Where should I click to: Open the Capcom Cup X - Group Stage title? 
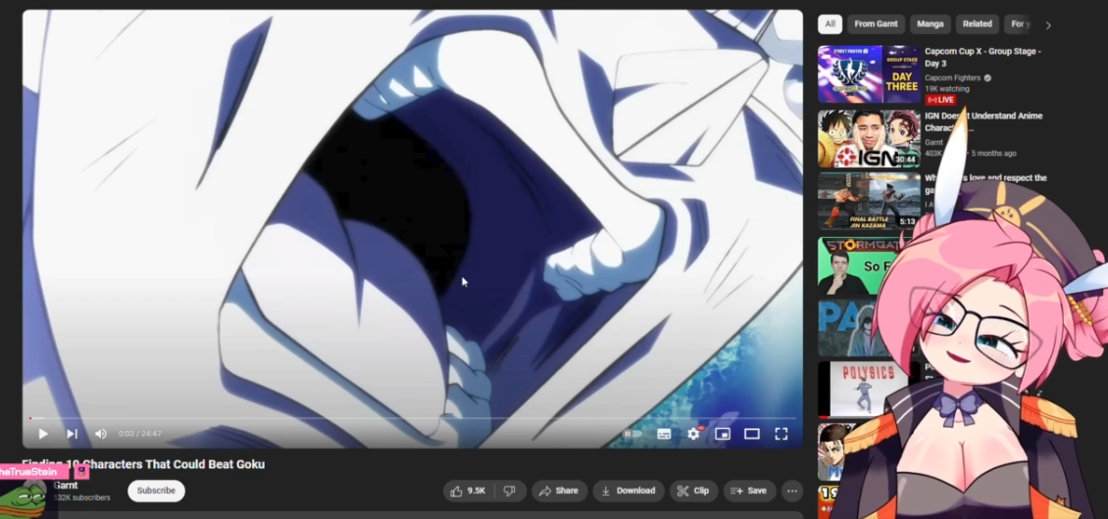tap(982, 57)
